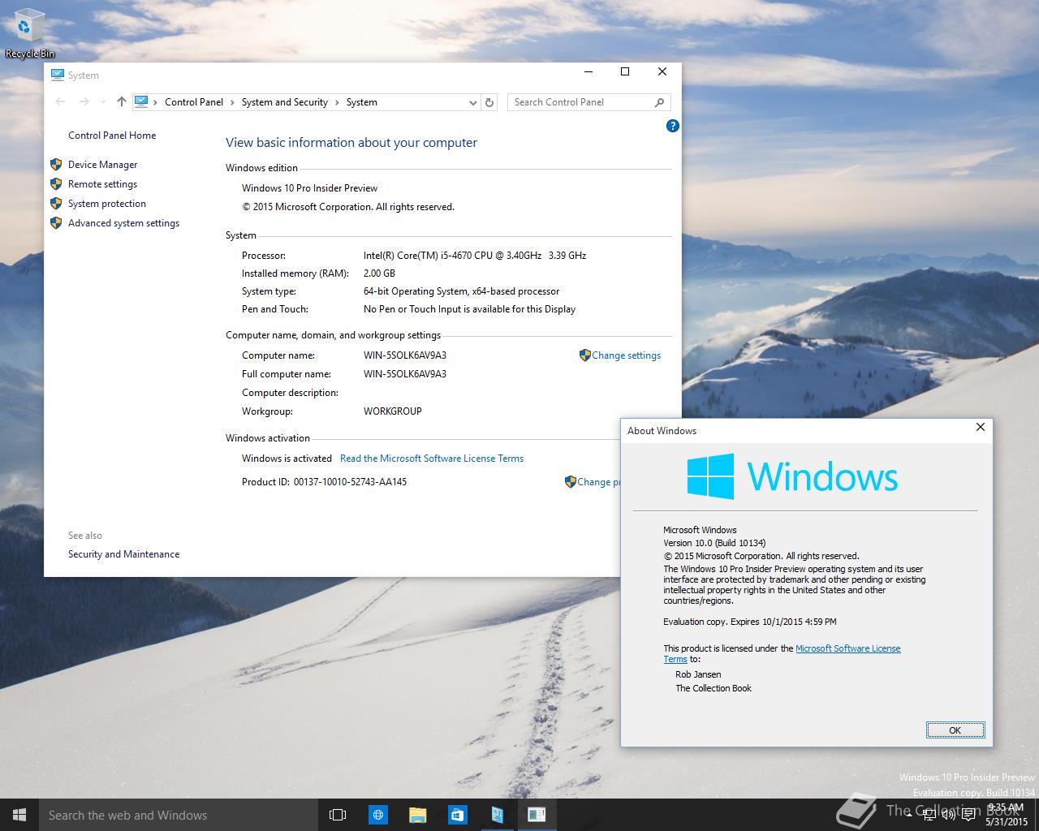The image size is (1039, 831).
Task: Click the computer icon in address bar
Action: tap(141, 101)
